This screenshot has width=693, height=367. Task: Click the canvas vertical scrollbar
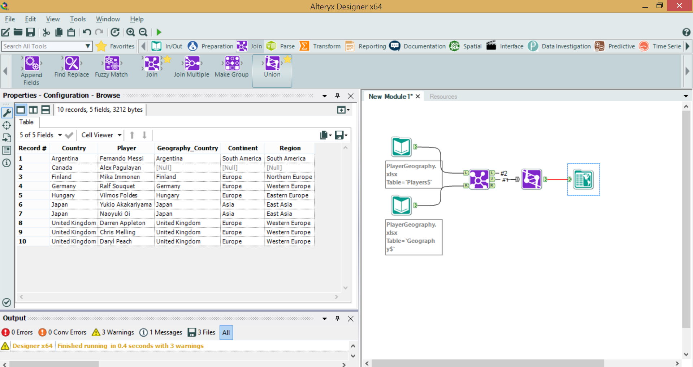coord(686,219)
